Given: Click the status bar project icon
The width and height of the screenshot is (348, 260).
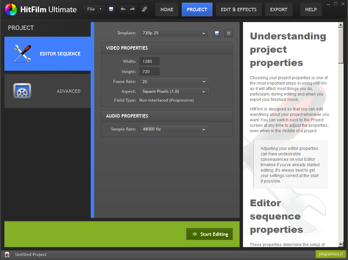Looking at the screenshot, I should click(7, 255).
